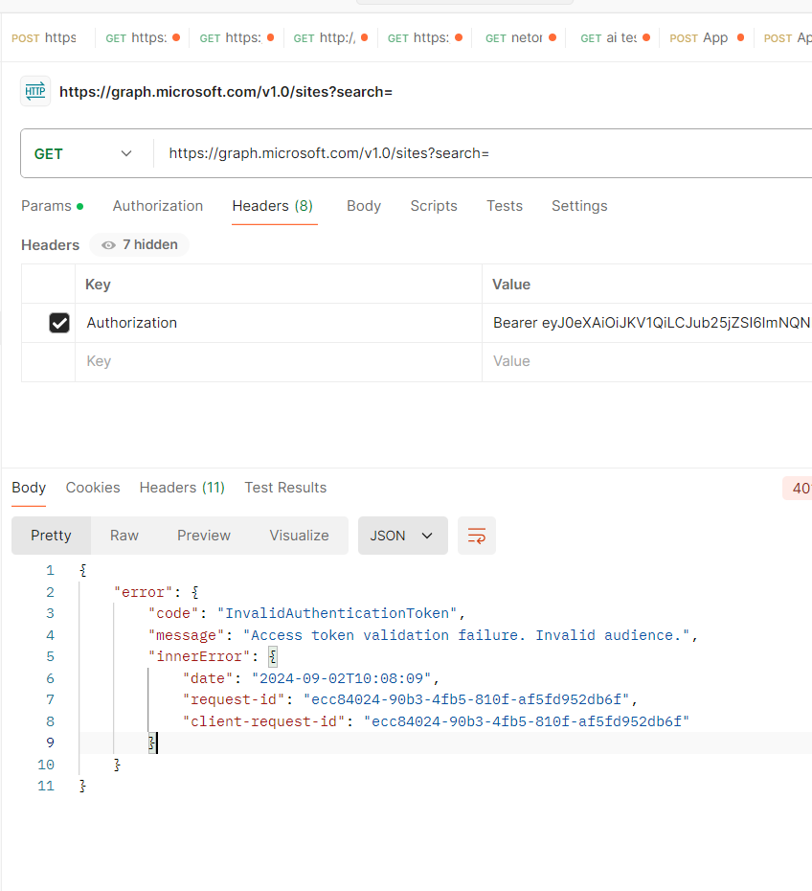Click line number 9 in the response
This screenshot has width=812, height=891.
(x=51, y=742)
